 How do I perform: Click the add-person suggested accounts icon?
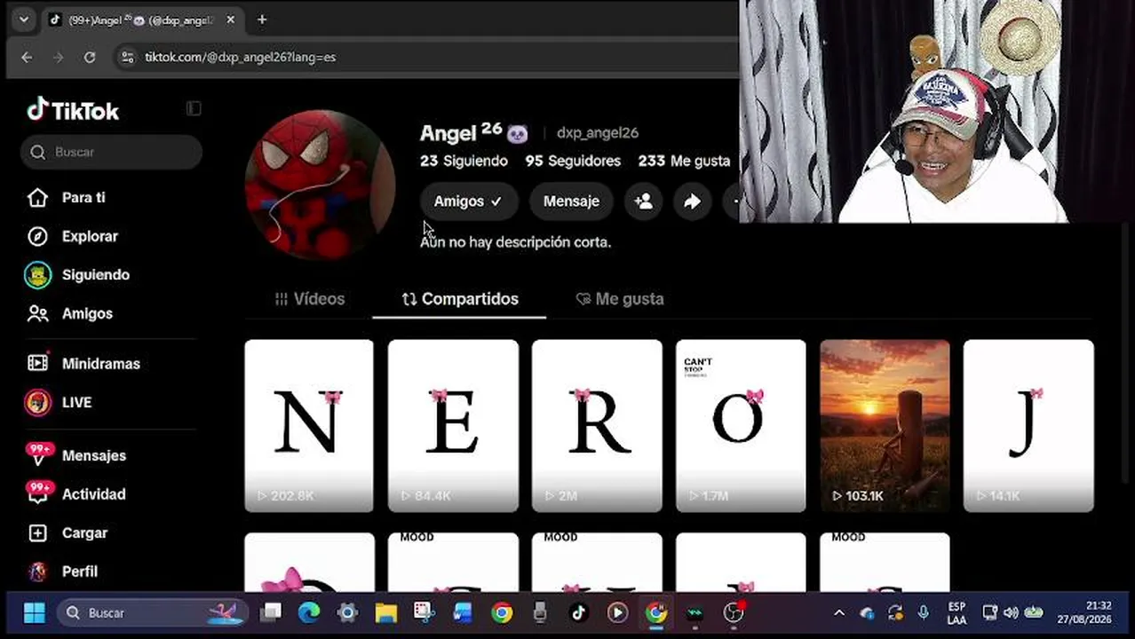[644, 201]
